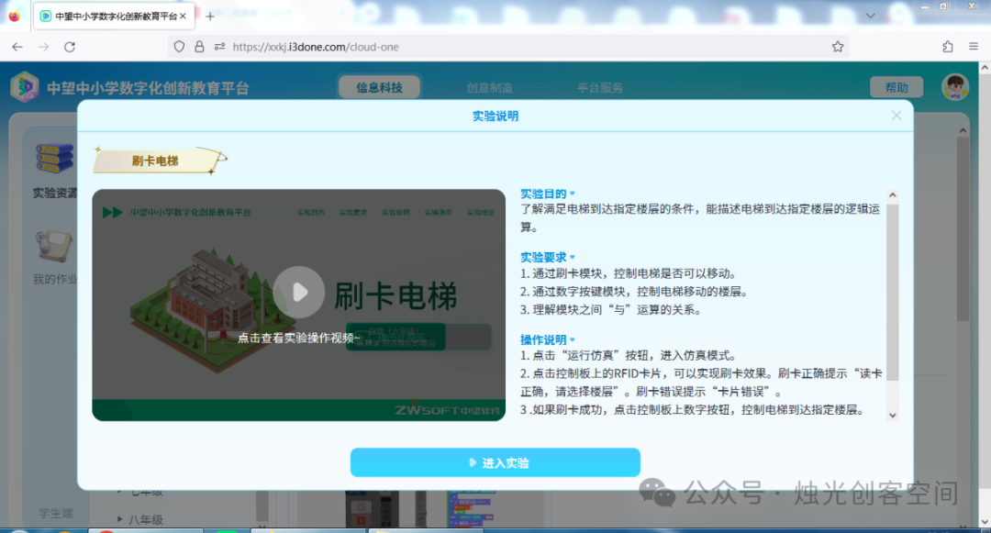Open 我的作业 sidebar icon
The image size is (991, 533).
click(x=54, y=246)
